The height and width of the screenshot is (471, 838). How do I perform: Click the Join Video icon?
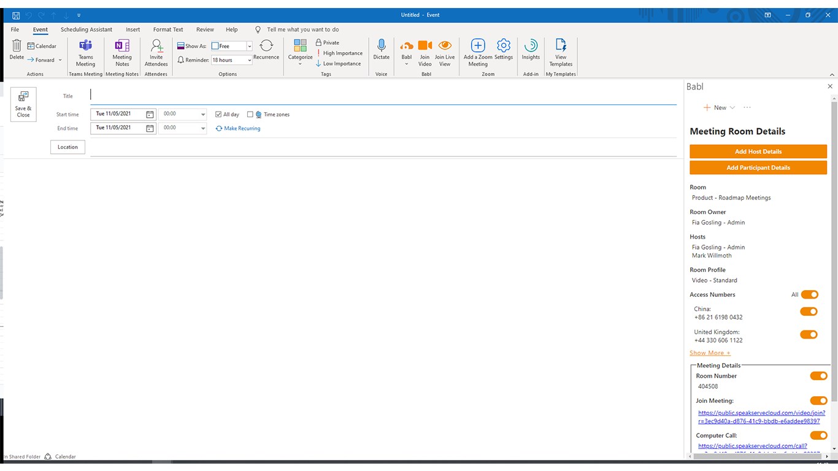[425, 46]
